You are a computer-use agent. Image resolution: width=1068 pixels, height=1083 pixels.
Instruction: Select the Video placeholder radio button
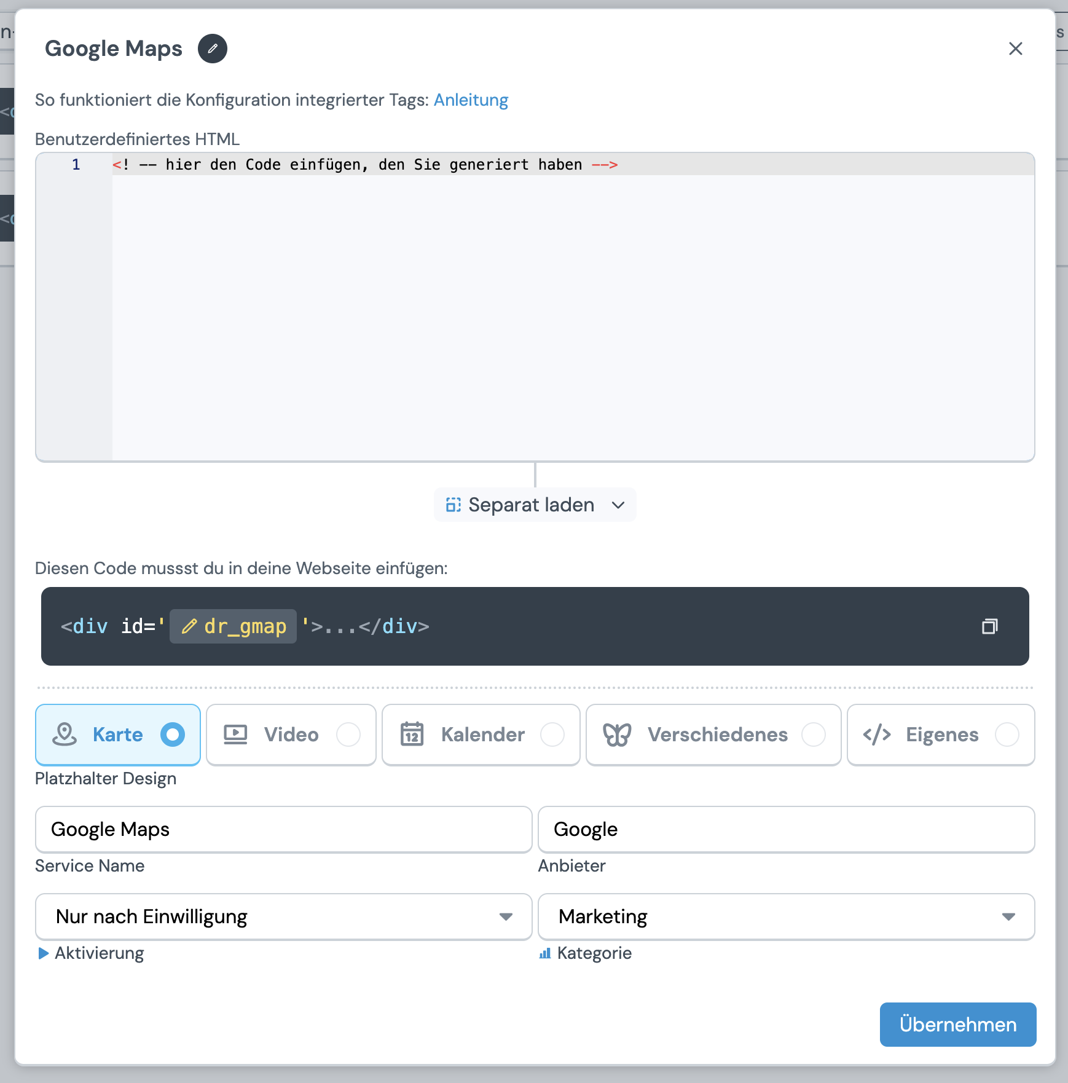pyautogui.click(x=349, y=734)
